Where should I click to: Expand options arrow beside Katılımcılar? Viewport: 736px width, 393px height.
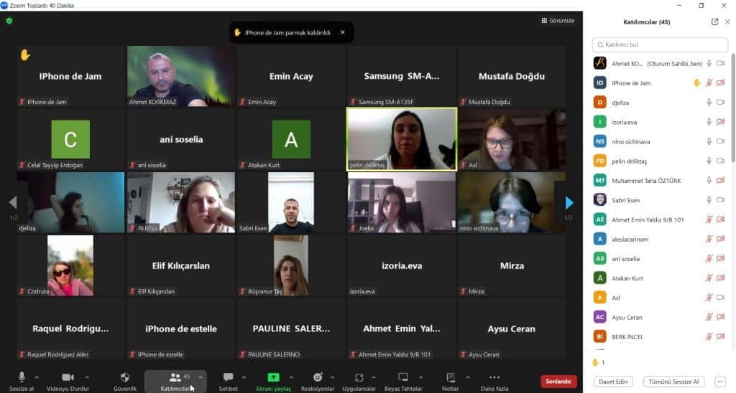coord(201,377)
